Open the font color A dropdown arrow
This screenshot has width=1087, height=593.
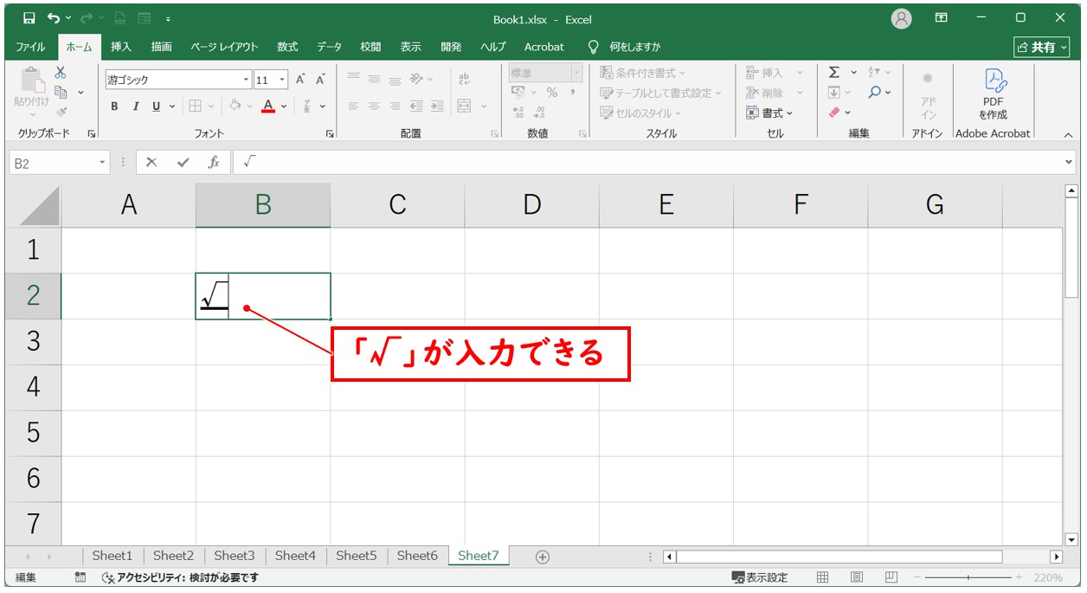pyautogui.click(x=282, y=106)
